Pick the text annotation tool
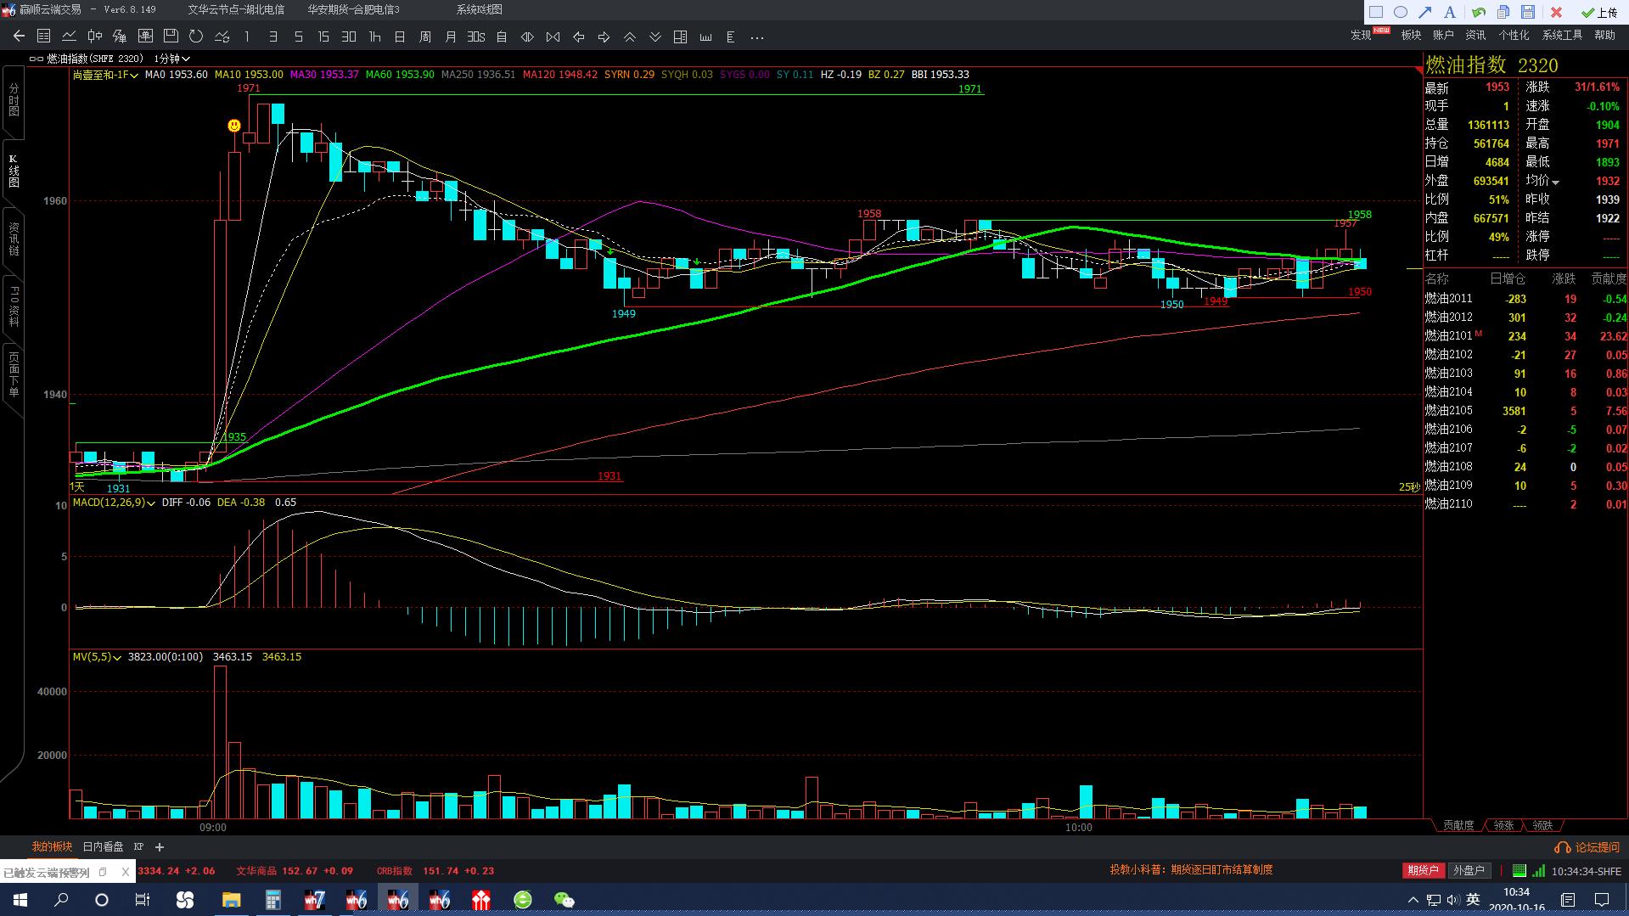1629x916 pixels. click(x=1450, y=12)
